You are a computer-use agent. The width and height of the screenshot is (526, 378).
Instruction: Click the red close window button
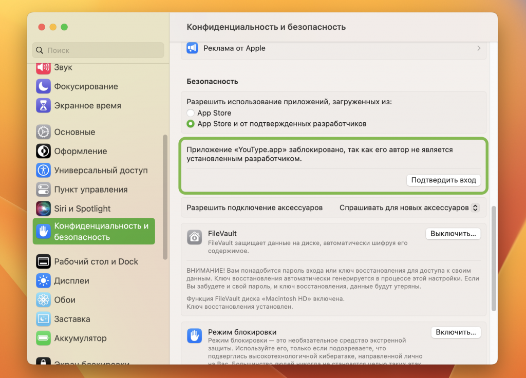(42, 27)
